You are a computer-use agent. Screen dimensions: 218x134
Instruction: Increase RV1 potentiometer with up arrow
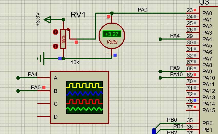click(x=56, y=32)
